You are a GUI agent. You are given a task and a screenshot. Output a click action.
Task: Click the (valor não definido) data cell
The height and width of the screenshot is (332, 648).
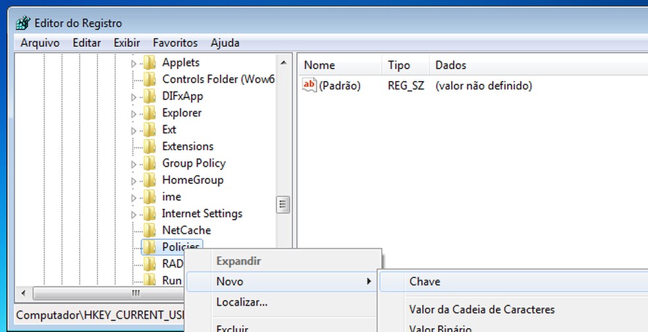[x=483, y=86]
